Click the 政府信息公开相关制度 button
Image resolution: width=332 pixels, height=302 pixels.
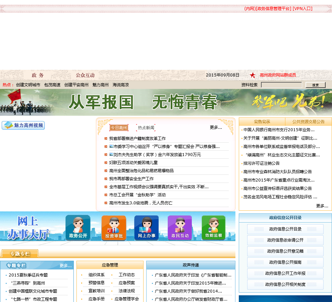coord(285,285)
